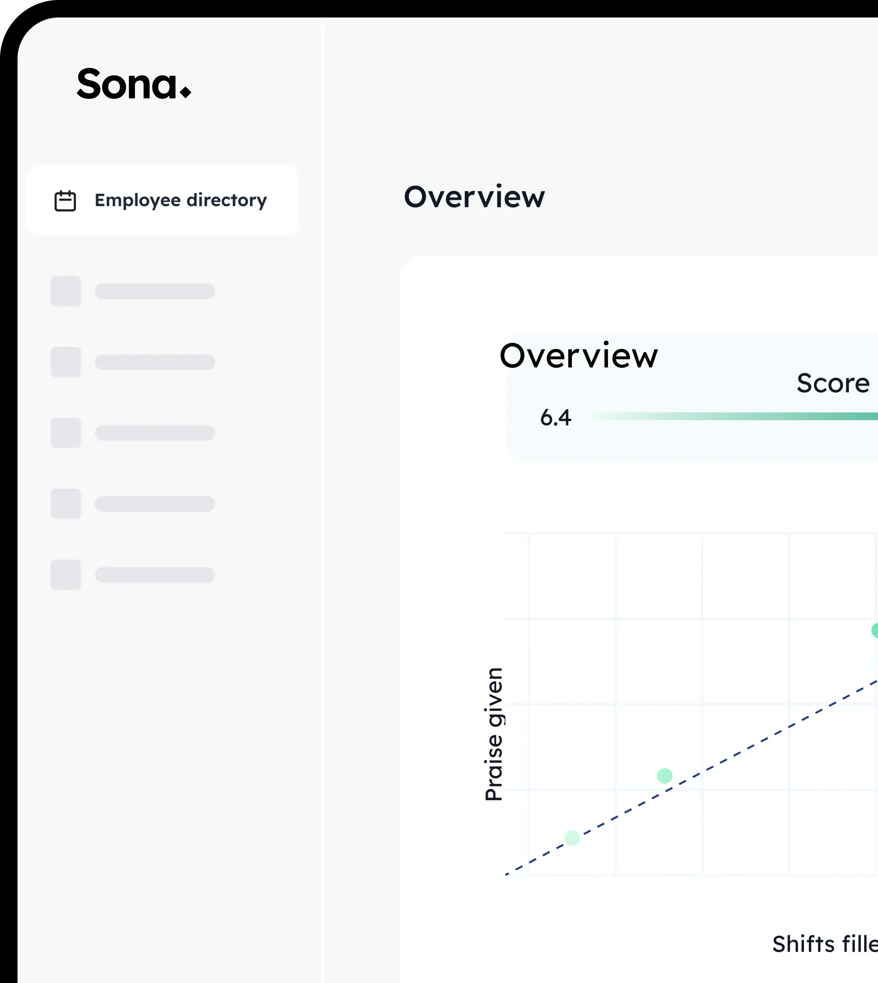Select the last placeholder sidebar label bar
878x983 pixels.
tap(155, 574)
